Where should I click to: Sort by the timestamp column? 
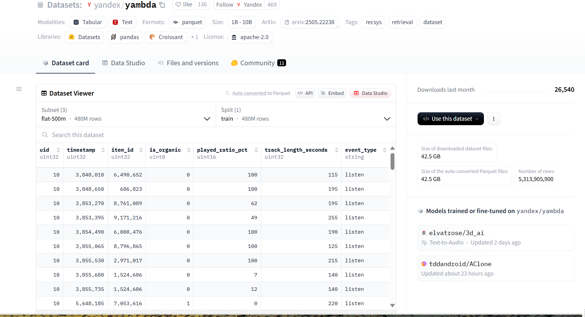click(x=103, y=150)
